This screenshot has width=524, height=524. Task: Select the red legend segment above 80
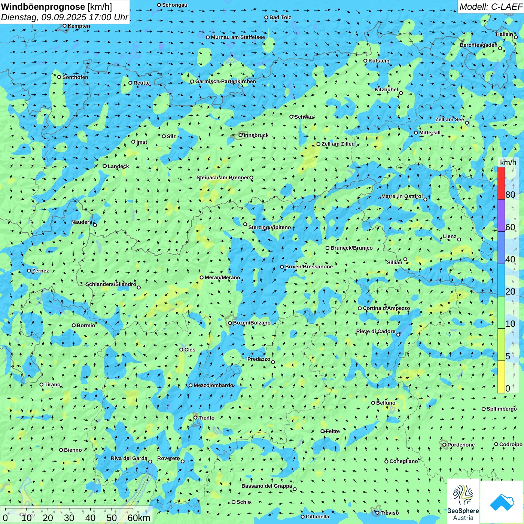click(501, 183)
